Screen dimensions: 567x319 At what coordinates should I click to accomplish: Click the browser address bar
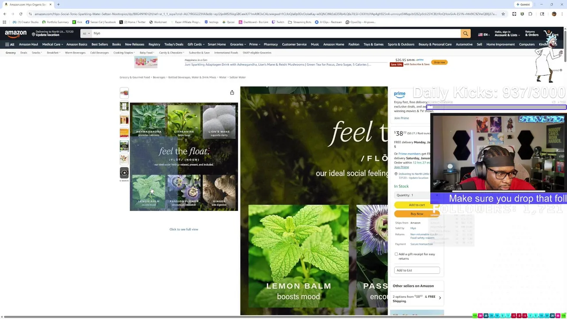(x=266, y=14)
